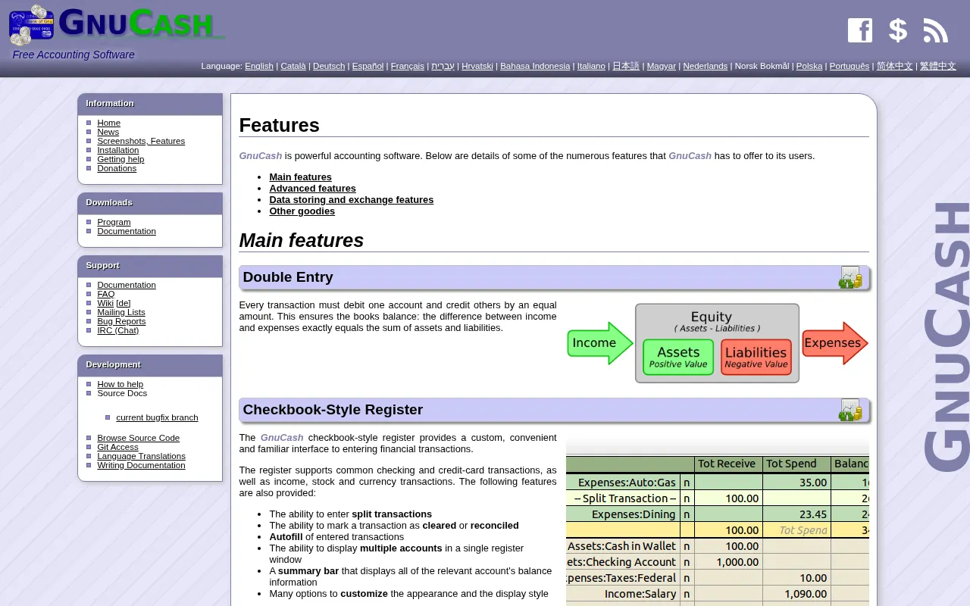
Task: Jump to Main features anchor link
Action: 300,177
